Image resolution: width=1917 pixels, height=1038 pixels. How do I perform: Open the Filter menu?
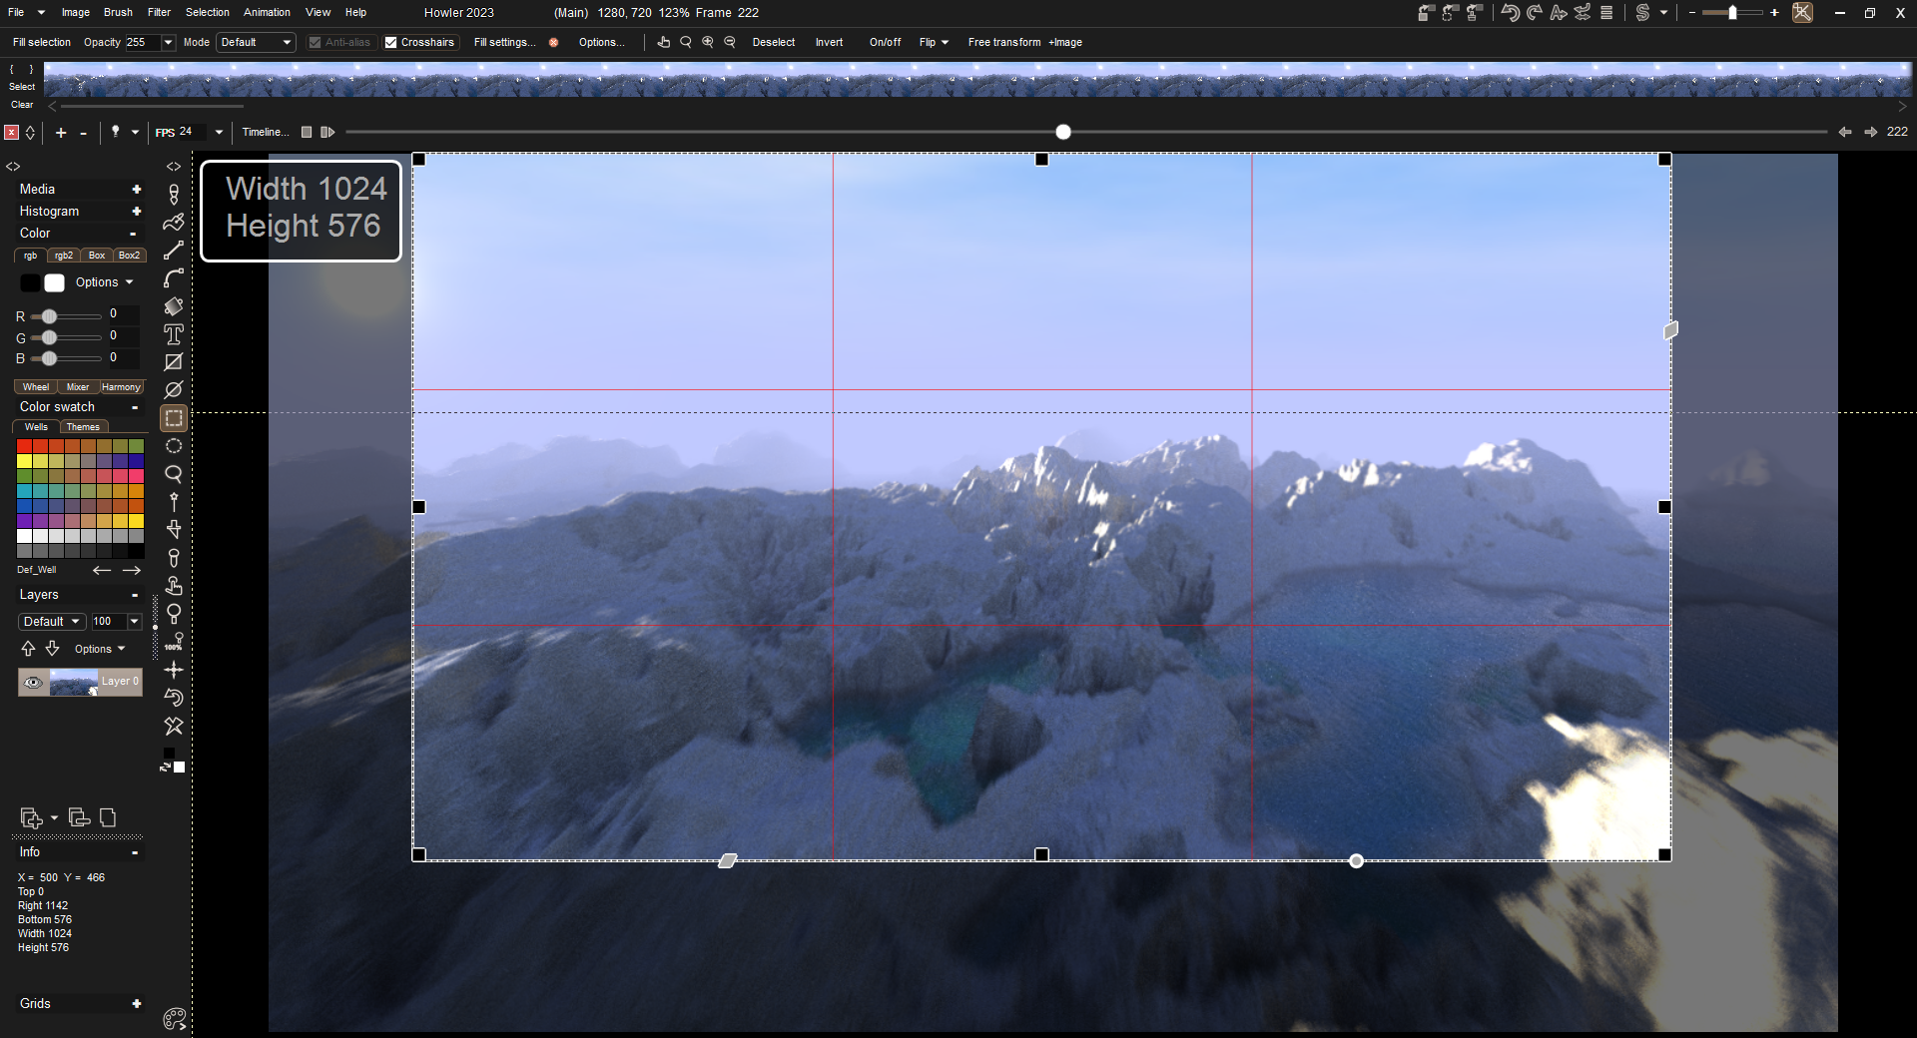pyautogui.click(x=159, y=12)
